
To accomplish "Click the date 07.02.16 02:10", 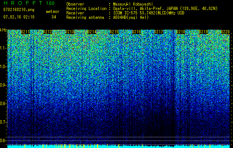I will 19,17.
